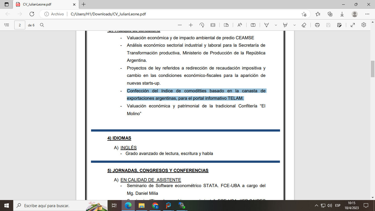Viewport: 375px width, 211px height.
Task: Select the Draw pen tool
Action: click(x=266, y=25)
